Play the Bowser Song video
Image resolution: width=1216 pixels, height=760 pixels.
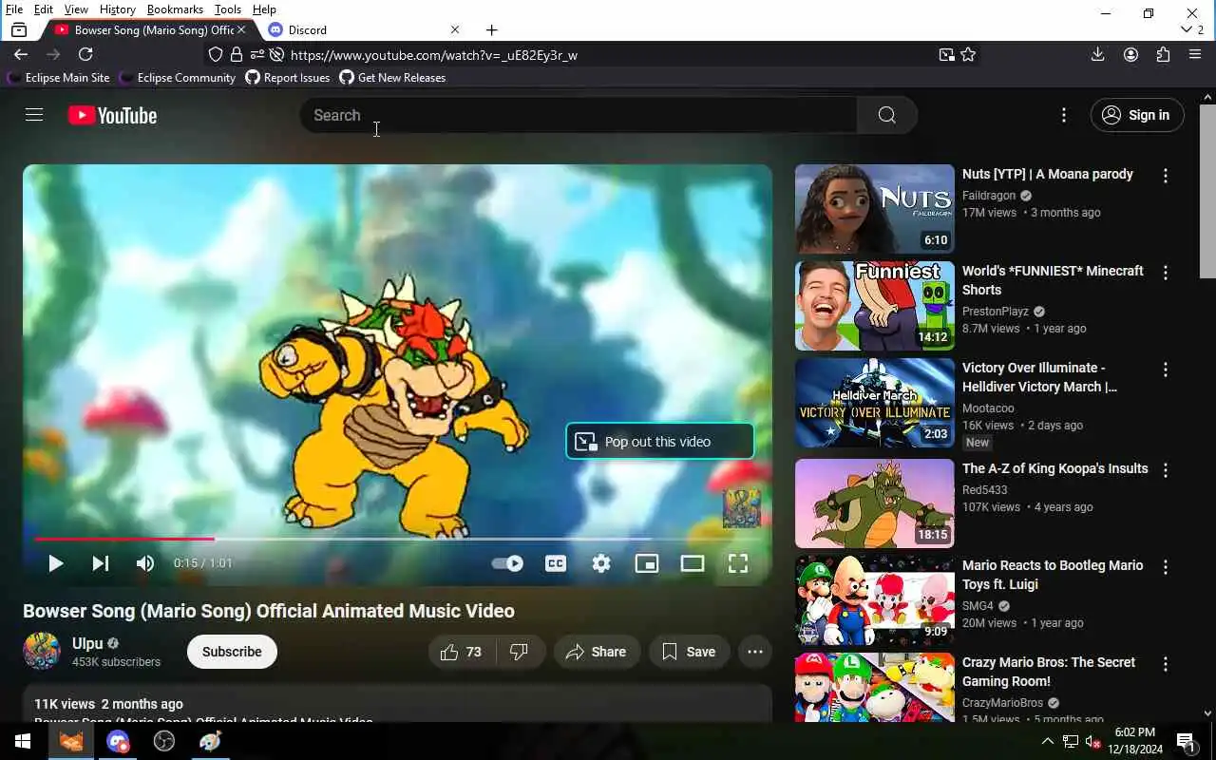[55, 563]
